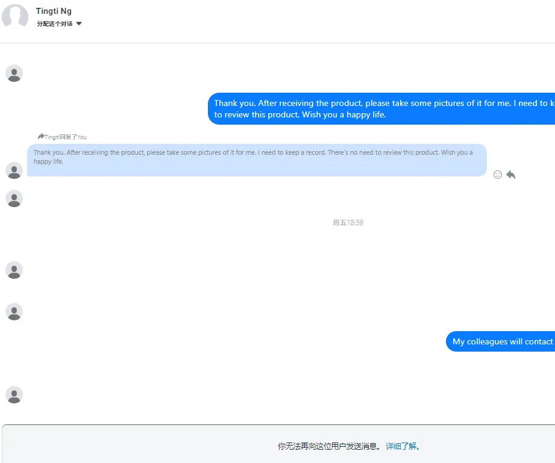Viewport: 555px width, 463px height.
Task: Click the smiley emoji reaction icon
Action: click(x=498, y=175)
